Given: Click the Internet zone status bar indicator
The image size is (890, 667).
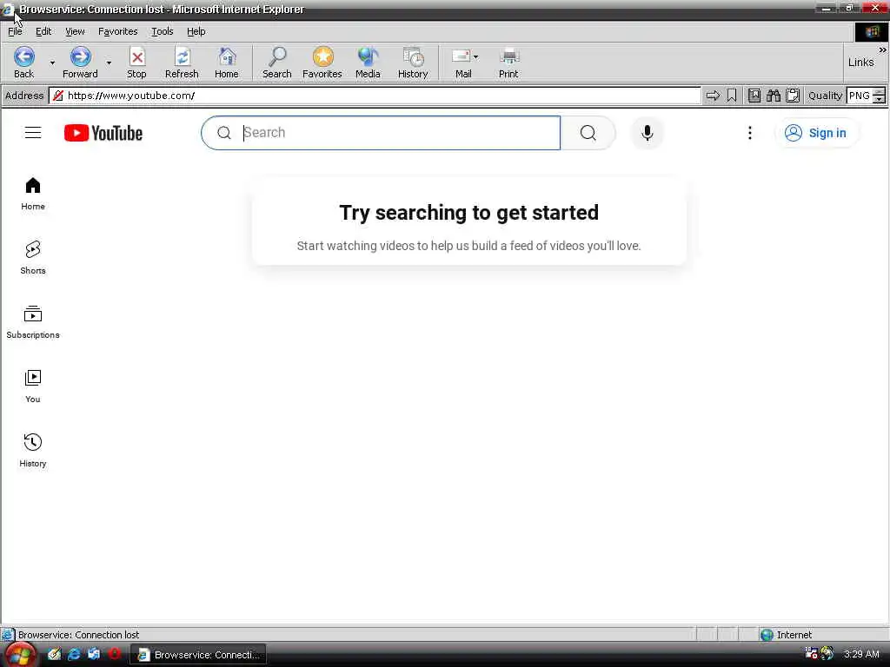Looking at the screenshot, I should pyautogui.click(x=786, y=635).
